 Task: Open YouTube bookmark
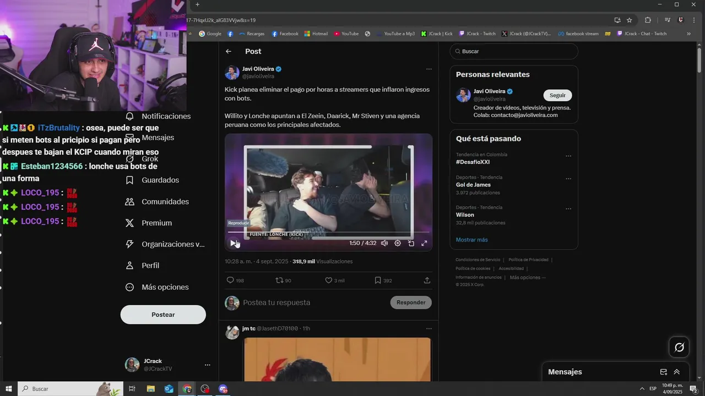pos(346,34)
